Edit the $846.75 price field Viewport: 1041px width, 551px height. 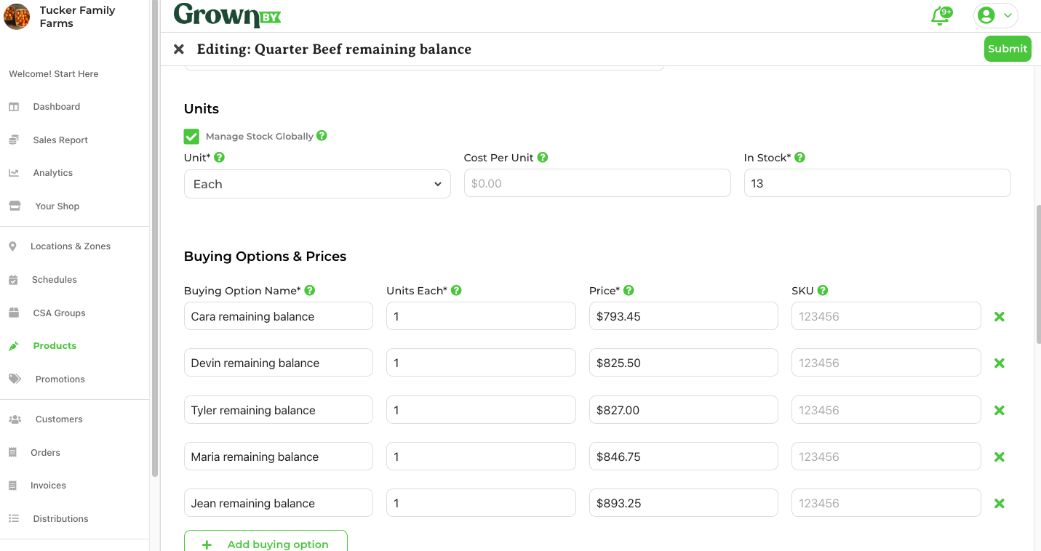click(x=684, y=457)
